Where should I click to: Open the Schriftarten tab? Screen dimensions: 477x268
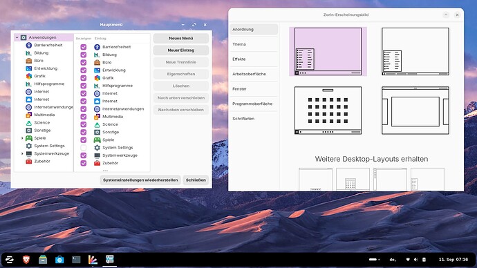[x=254, y=119]
